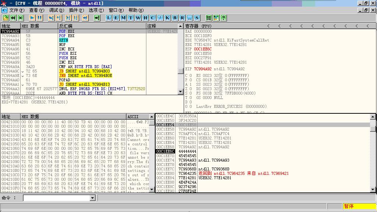Open the Log window with L button
The image size is (377, 212).
[109, 18]
